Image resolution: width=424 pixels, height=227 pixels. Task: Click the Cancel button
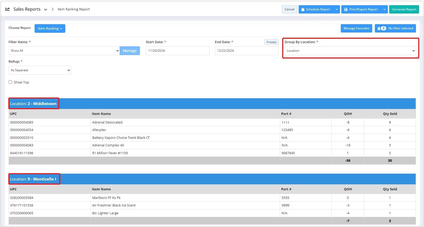pyautogui.click(x=290, y=9)
